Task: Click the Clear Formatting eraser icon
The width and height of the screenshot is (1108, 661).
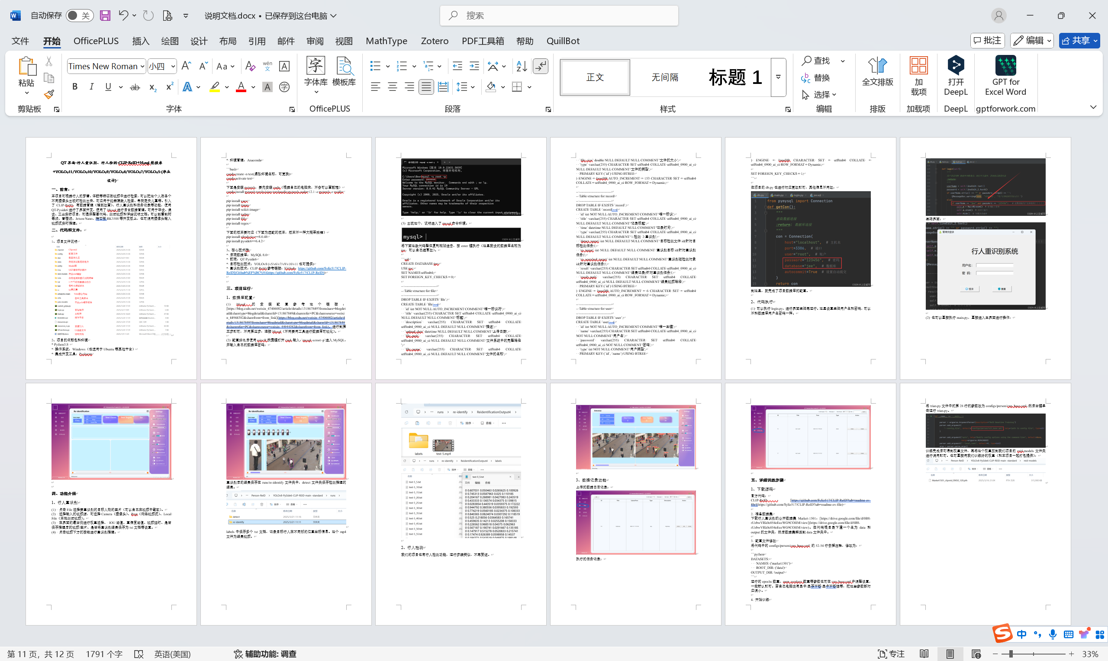Action: click(x=250, y=66)
